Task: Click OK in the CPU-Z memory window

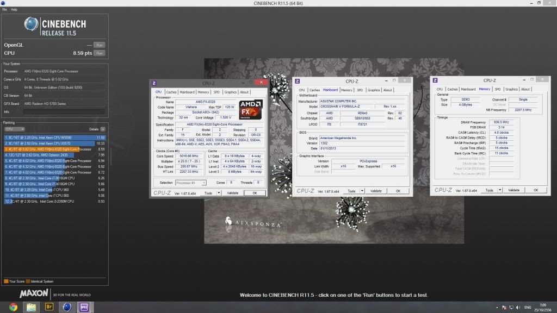Action: point(536,190)
